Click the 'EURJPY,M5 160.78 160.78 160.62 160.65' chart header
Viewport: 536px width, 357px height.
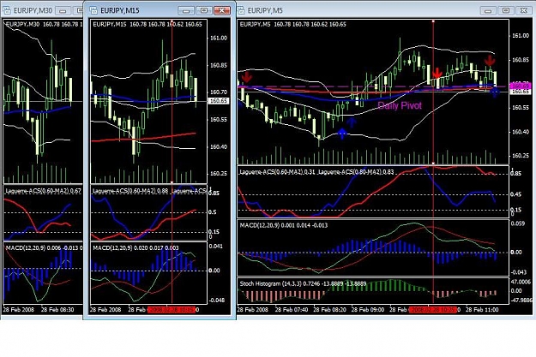point(292,24)
